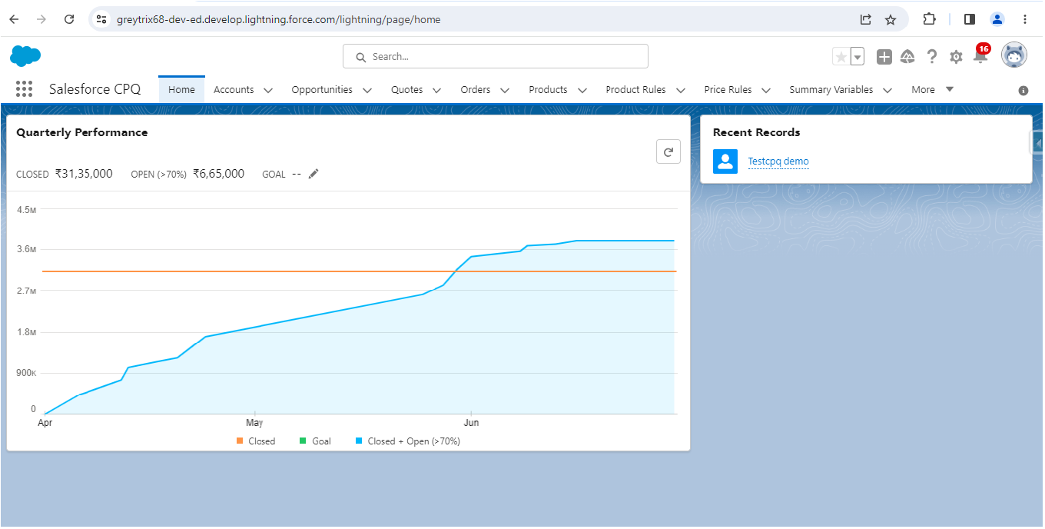Switch to the Orders tab
This screenshot has width=1045, height=529.
pos(476,90)
